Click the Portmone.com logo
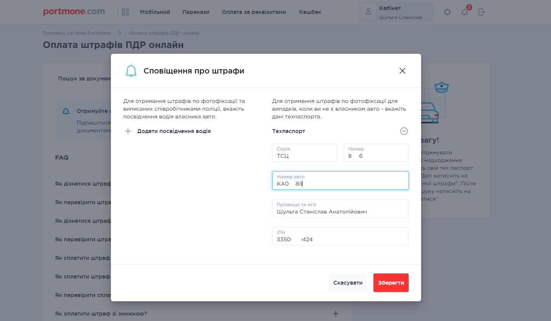 [x=74, y=12]
